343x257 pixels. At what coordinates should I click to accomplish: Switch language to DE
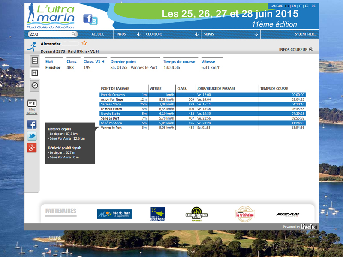click(x=313, y=6)
